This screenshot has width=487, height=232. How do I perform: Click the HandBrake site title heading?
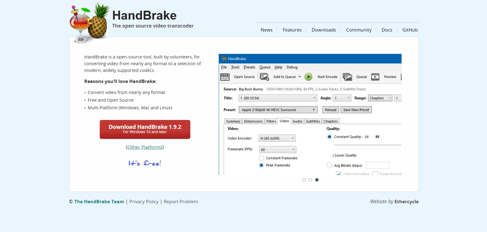click(x=144, y=15)
